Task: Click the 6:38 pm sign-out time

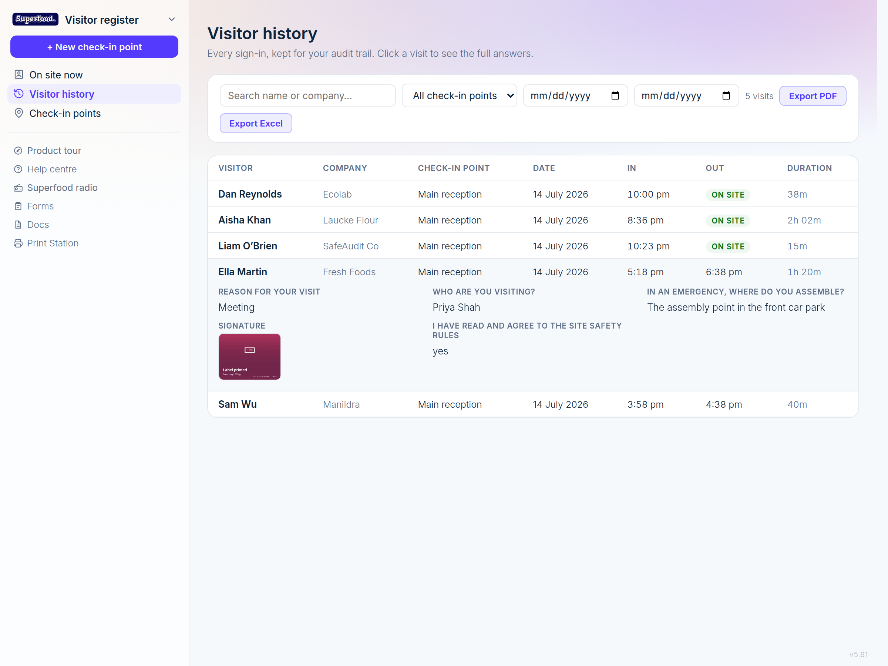Action: 724,272
